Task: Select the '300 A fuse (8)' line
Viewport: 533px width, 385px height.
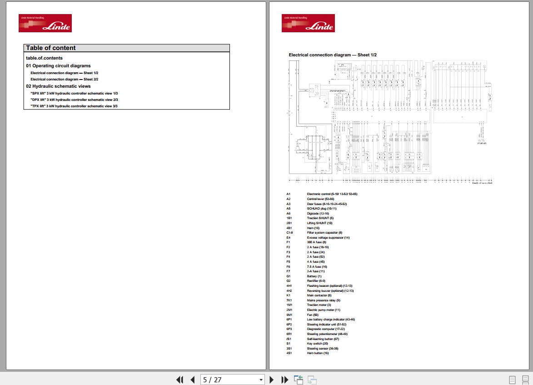Action: 316,242
